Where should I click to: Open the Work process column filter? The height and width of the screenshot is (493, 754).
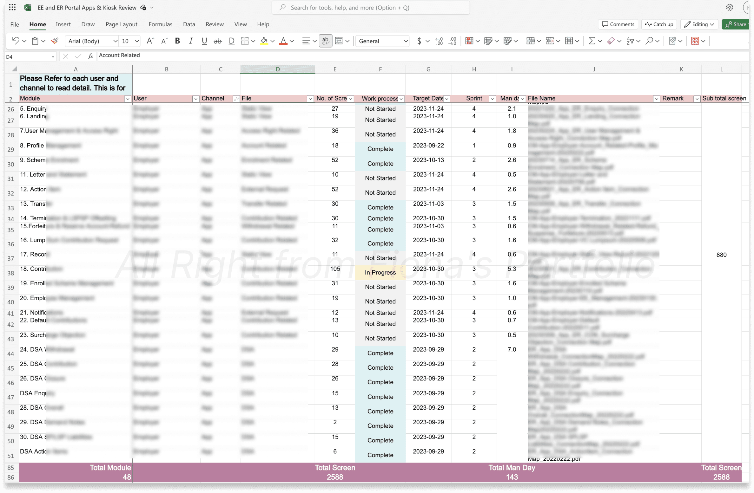pyautogui.click(x=401, y=99)
